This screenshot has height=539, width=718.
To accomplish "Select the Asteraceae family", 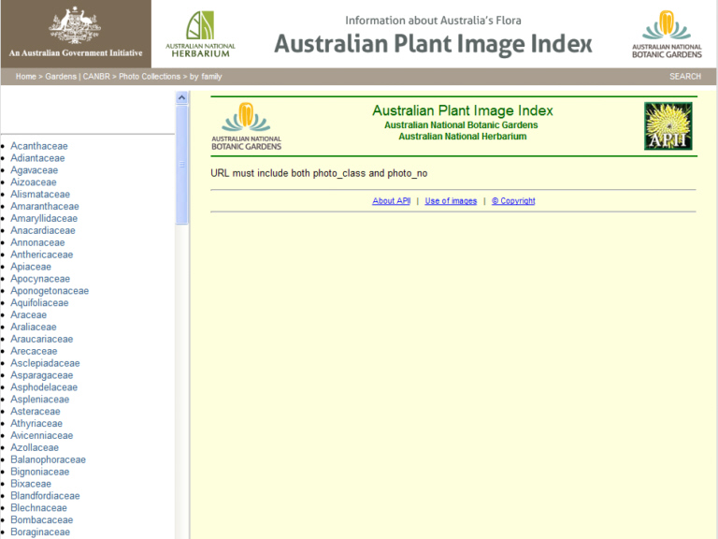I will pos(36,412).
